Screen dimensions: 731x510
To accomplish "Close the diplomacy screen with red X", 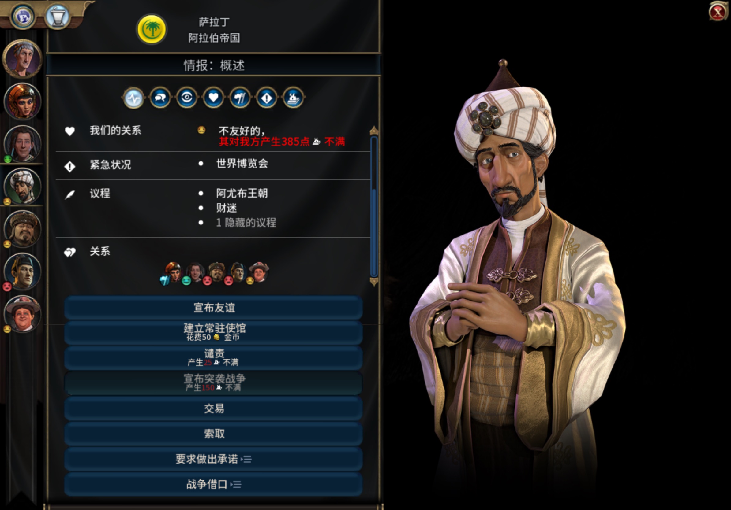I will click(x=718, y=12).
